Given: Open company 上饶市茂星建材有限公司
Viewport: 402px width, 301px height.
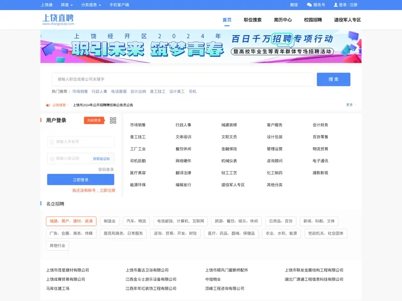Looking at the screenshot, I should (x=68, y=270).
